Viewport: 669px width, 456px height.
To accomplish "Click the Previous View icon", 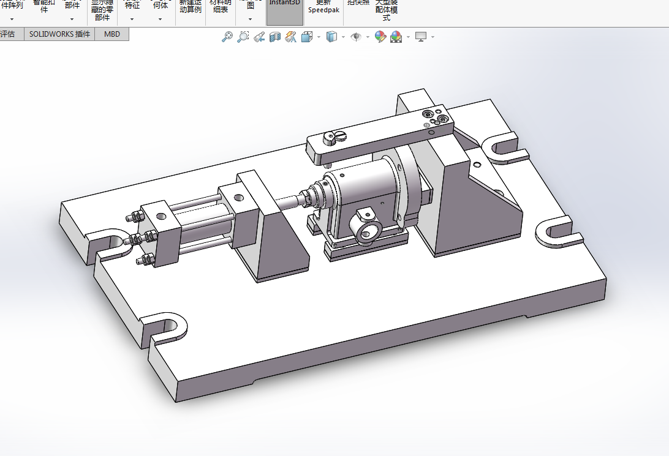I will tap(259, 37).
